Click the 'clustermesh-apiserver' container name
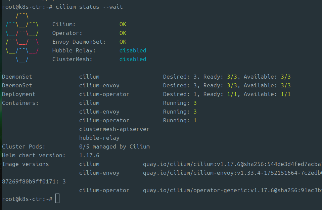322x210 pixels. [x=114, y=129]
